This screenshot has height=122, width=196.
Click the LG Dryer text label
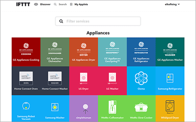click(x=83, y=89)
